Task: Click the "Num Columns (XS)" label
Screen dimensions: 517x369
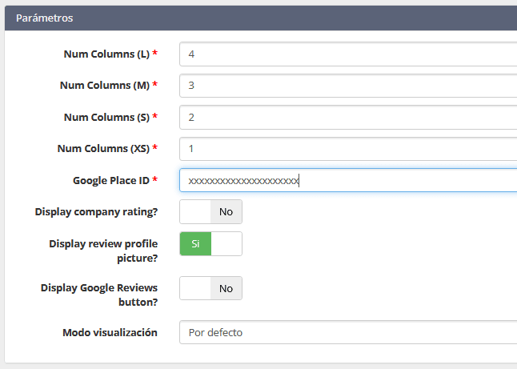Action: click(x=102, y=149)
